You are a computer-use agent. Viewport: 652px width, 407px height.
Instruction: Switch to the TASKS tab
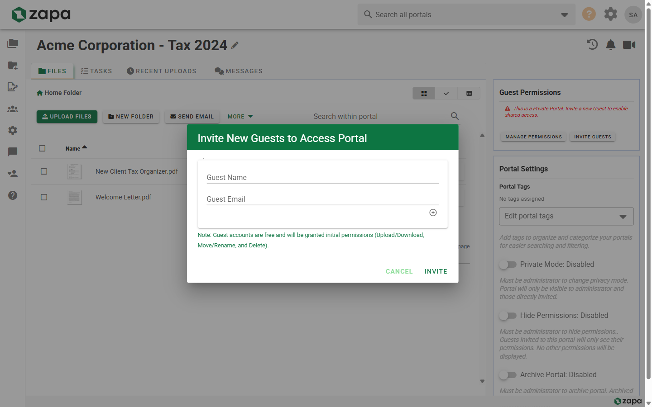(x=96, y=71)
